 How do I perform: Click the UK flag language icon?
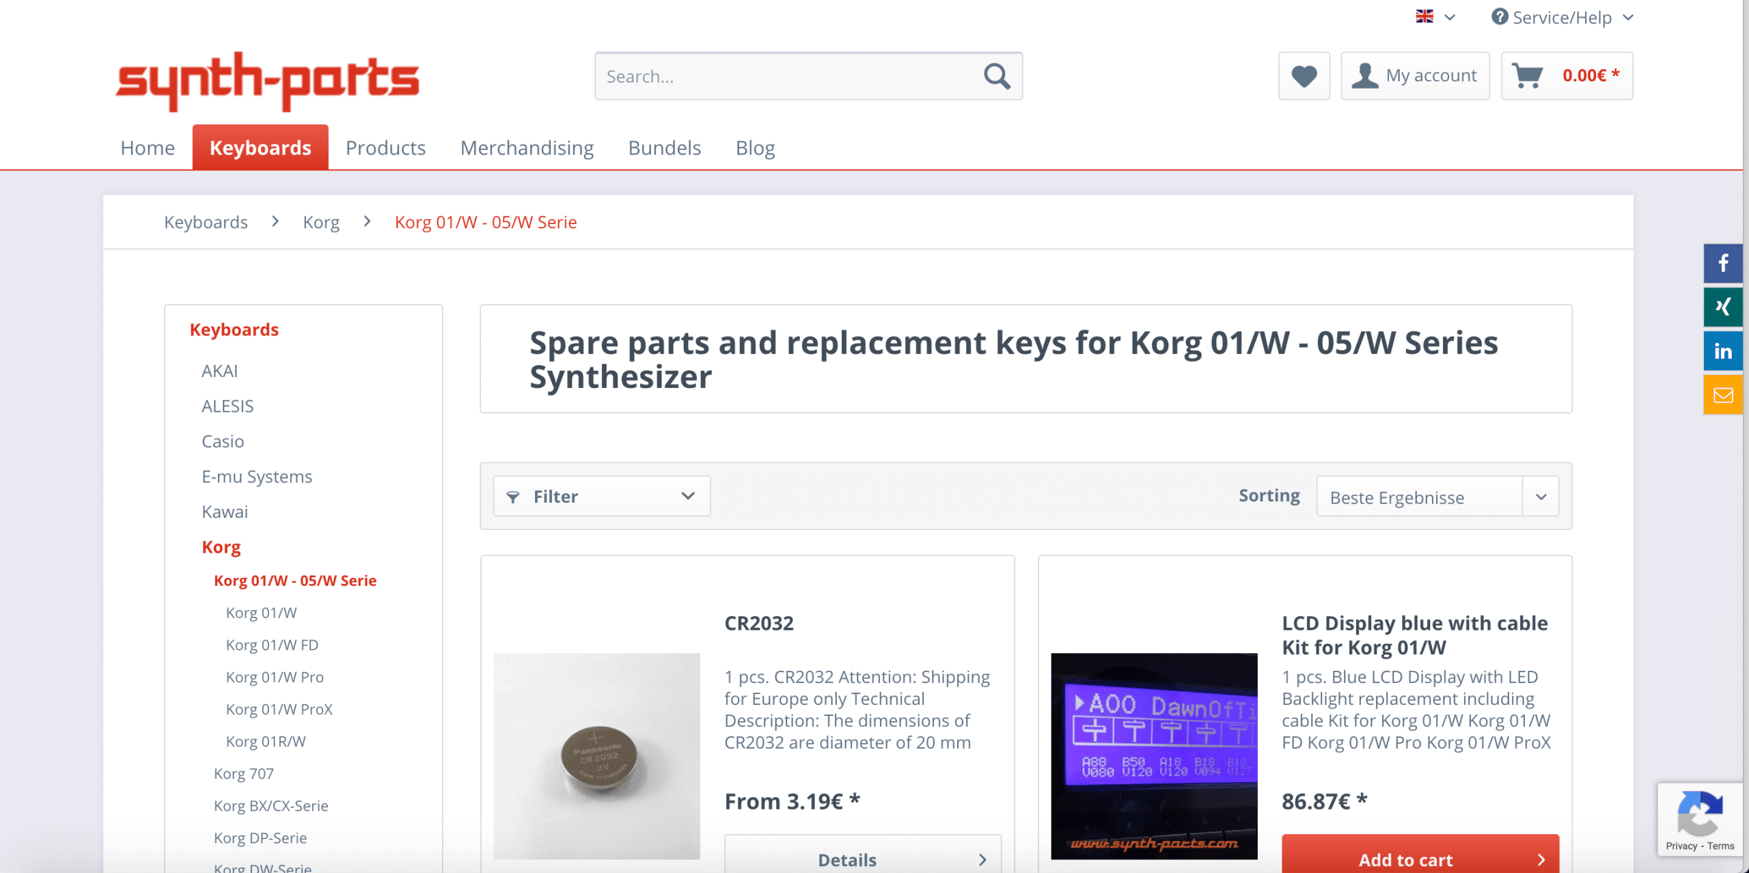pyautogui.click(x=1424, y=16)
